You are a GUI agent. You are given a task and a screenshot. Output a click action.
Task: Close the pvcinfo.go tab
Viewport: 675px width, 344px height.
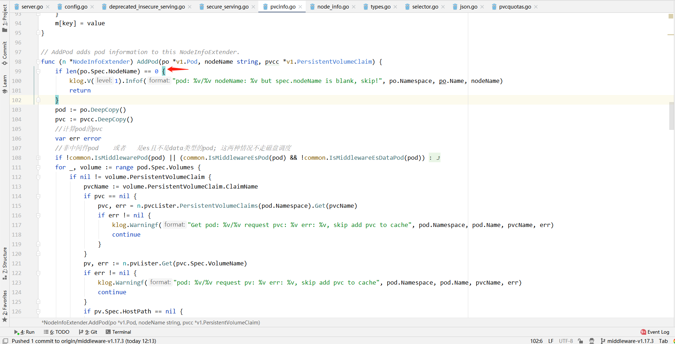(300, 7)
